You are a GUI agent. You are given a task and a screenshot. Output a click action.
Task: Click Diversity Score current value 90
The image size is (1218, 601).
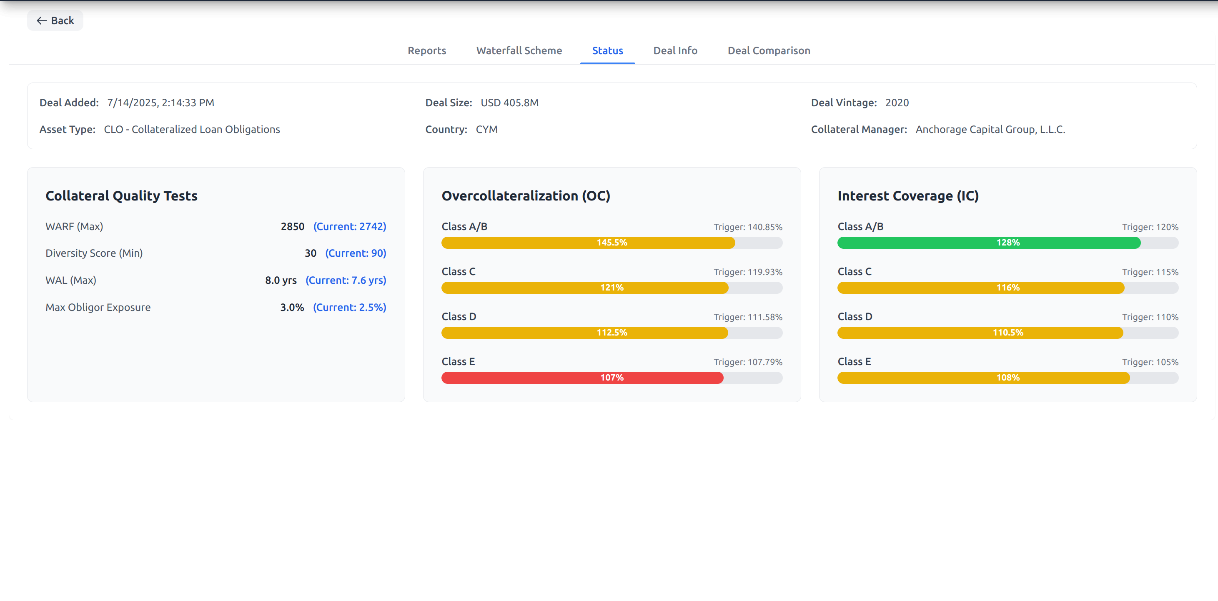click(355, 253)
